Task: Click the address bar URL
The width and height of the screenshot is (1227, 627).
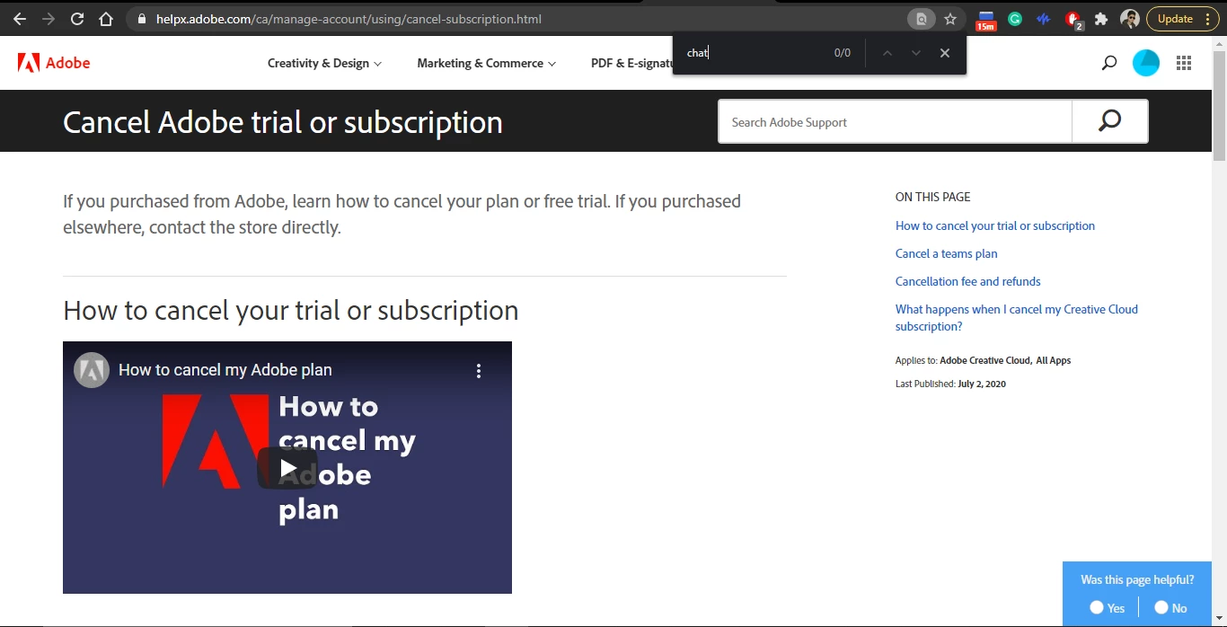Action: point(349,19)
